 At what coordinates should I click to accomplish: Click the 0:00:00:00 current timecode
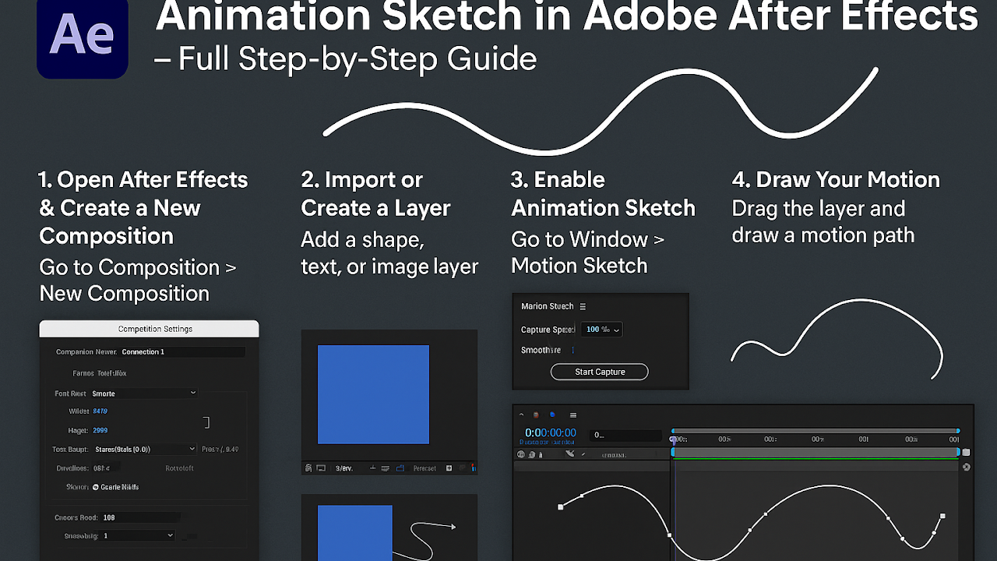[x=551, y=432]
